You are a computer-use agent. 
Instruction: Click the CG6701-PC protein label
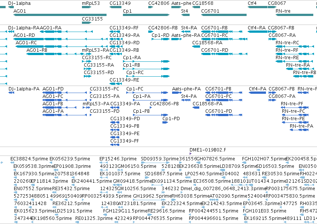218,96
